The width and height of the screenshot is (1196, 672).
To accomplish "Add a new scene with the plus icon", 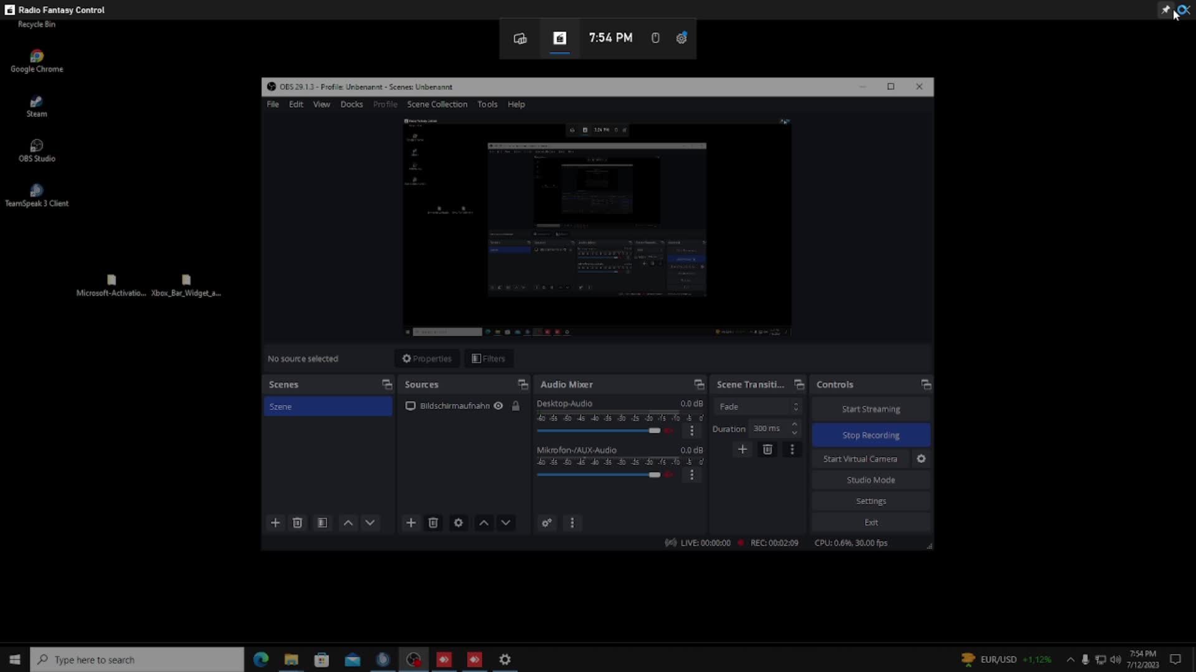I will tap(276, 523).
